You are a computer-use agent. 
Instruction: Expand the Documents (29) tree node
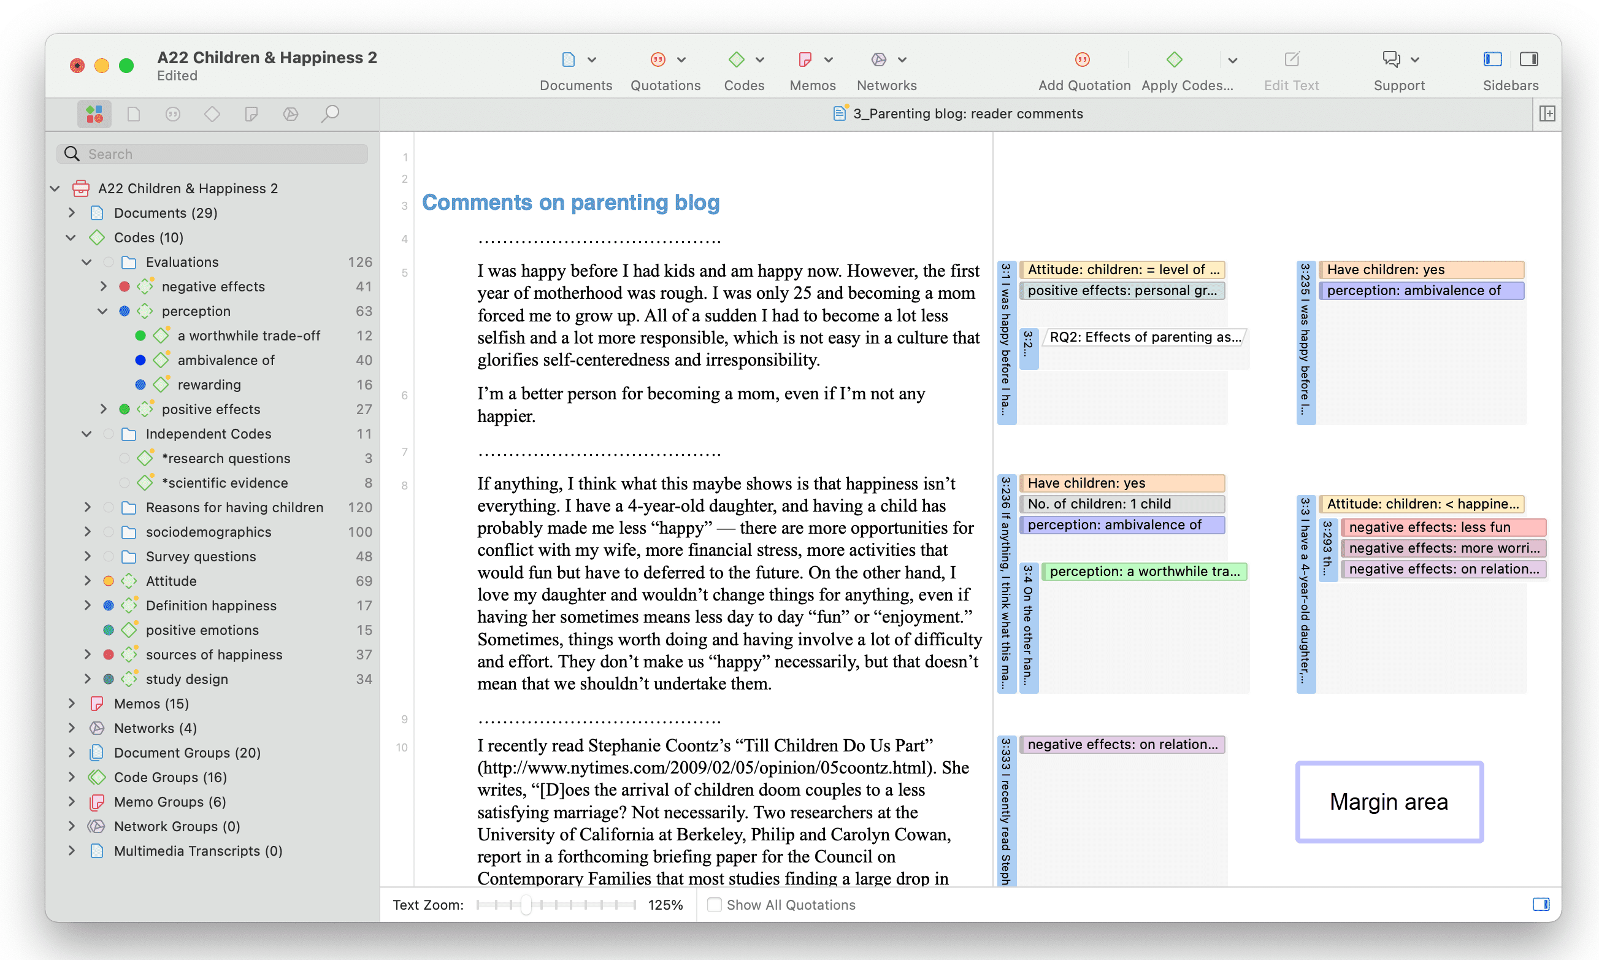coord(72,213)
